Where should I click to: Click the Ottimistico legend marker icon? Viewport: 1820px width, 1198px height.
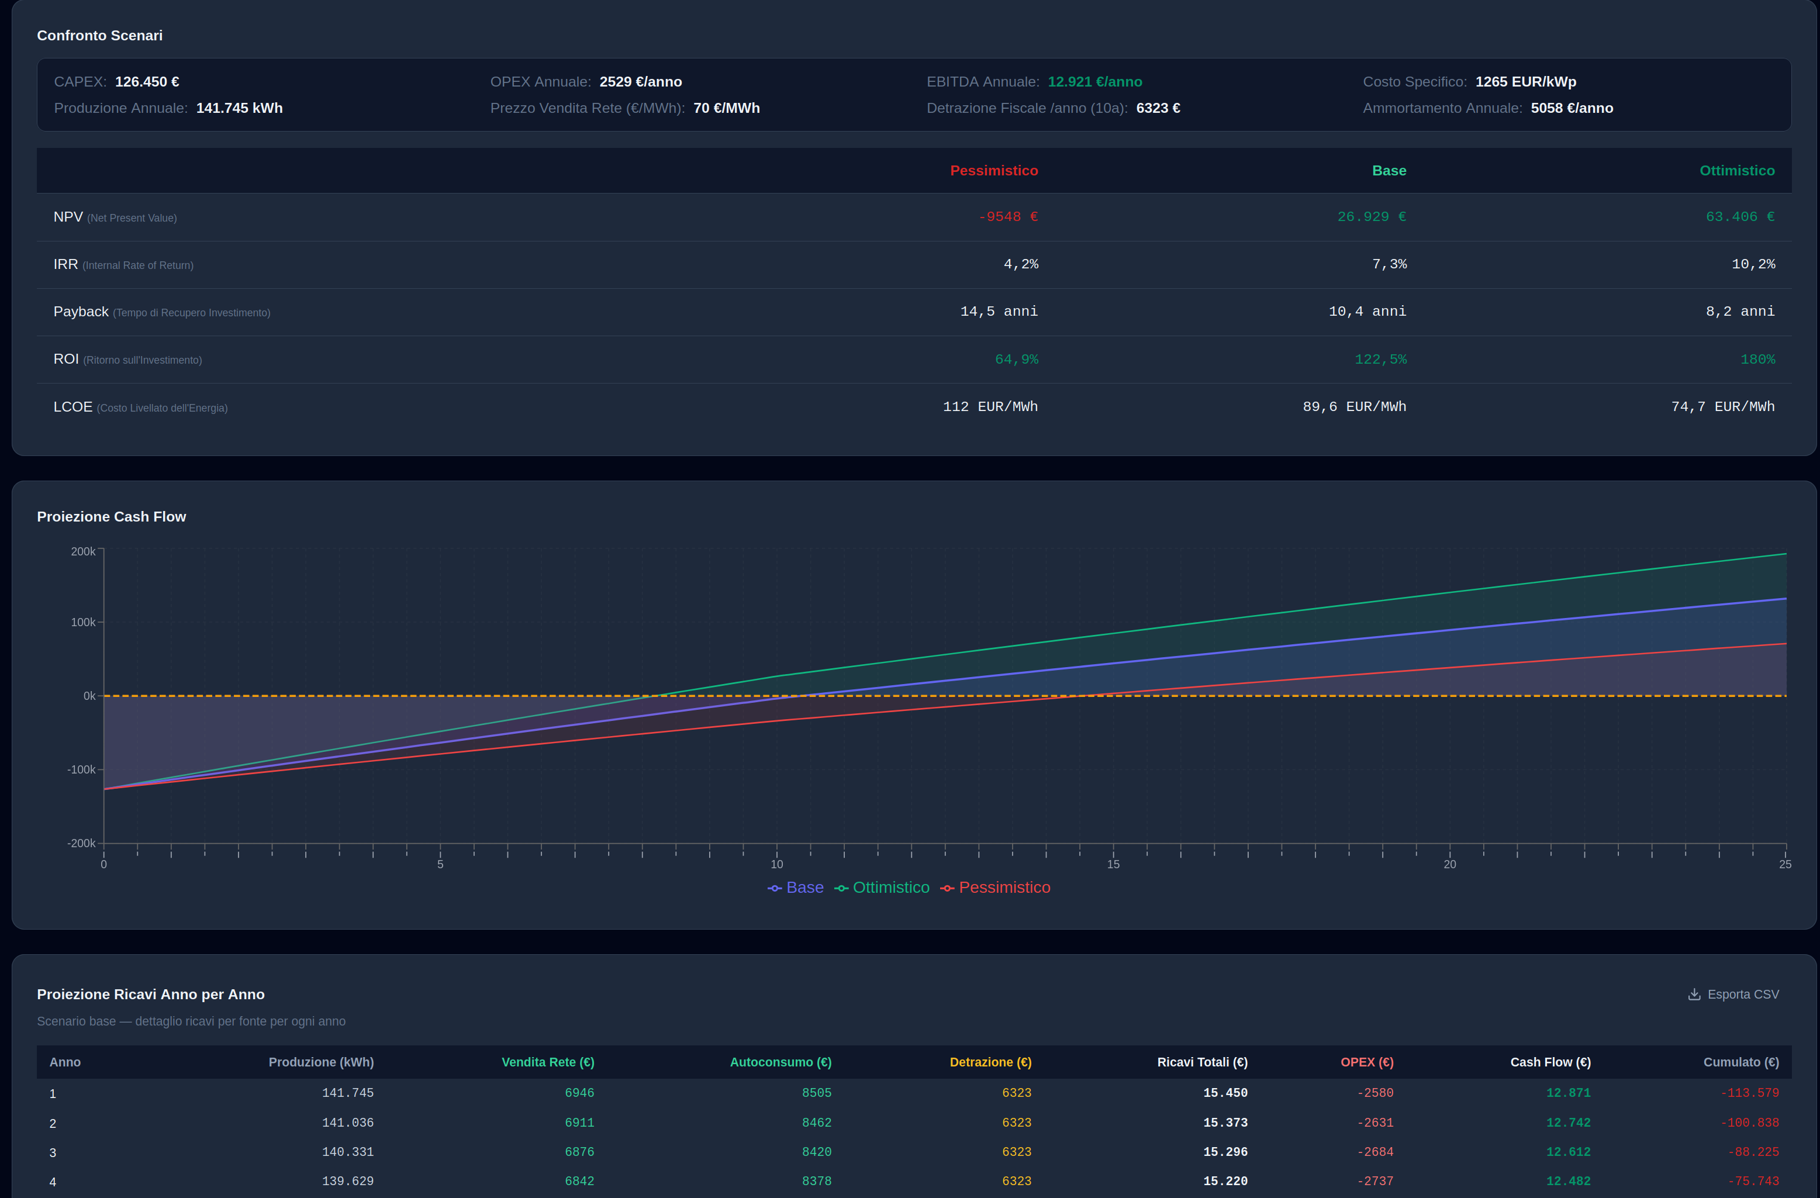coord(841,888)
